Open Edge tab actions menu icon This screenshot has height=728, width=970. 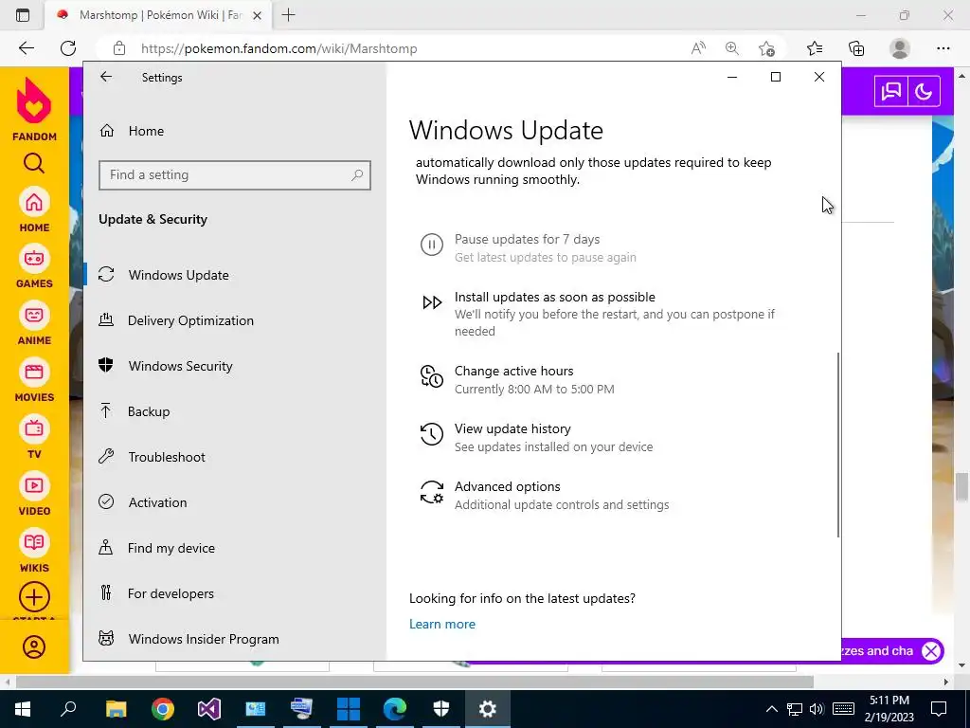23,15
